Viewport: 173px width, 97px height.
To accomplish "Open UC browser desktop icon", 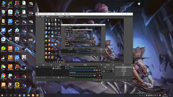I will [4, 85].
